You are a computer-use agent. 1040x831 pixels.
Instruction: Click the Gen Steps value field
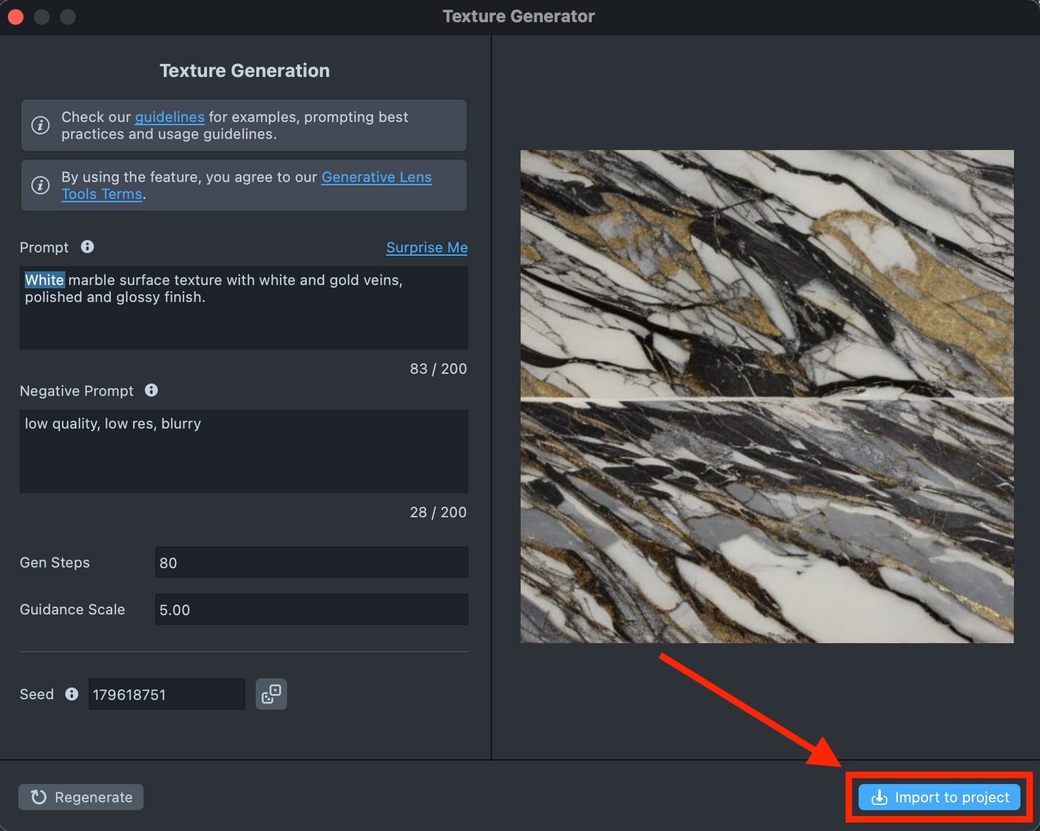311,562
